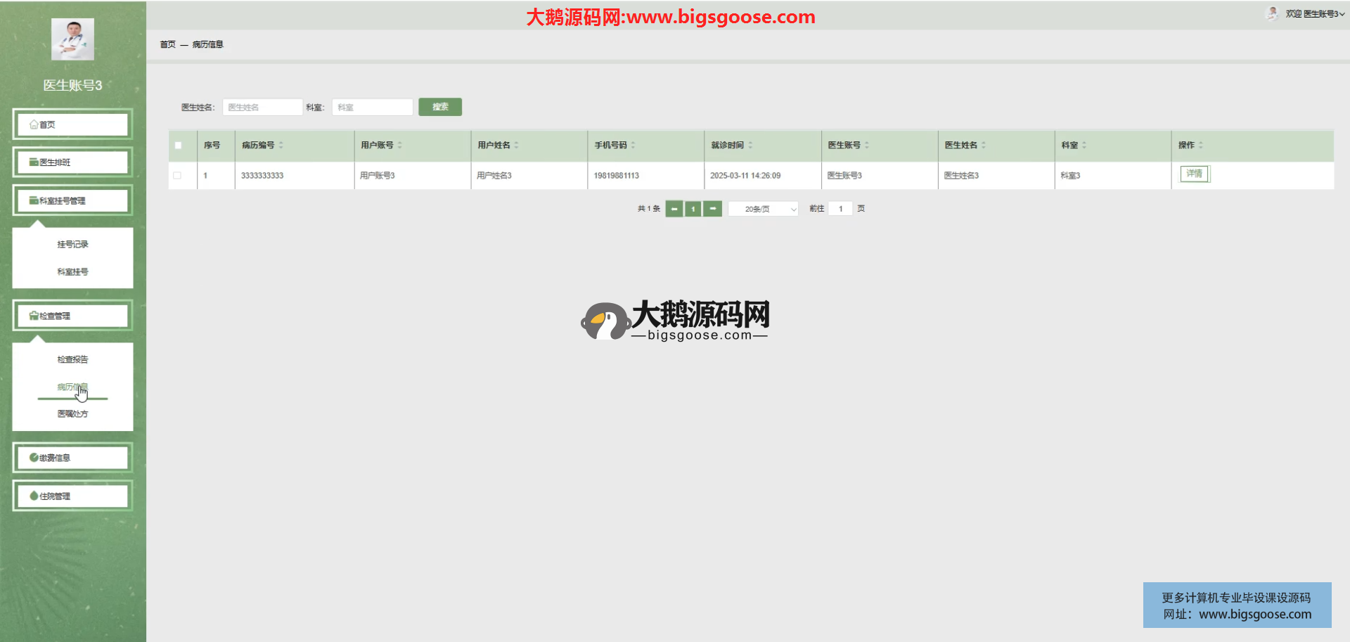
Task: Sort table by 就诊时间 column
Action: [x=750, y=146]
